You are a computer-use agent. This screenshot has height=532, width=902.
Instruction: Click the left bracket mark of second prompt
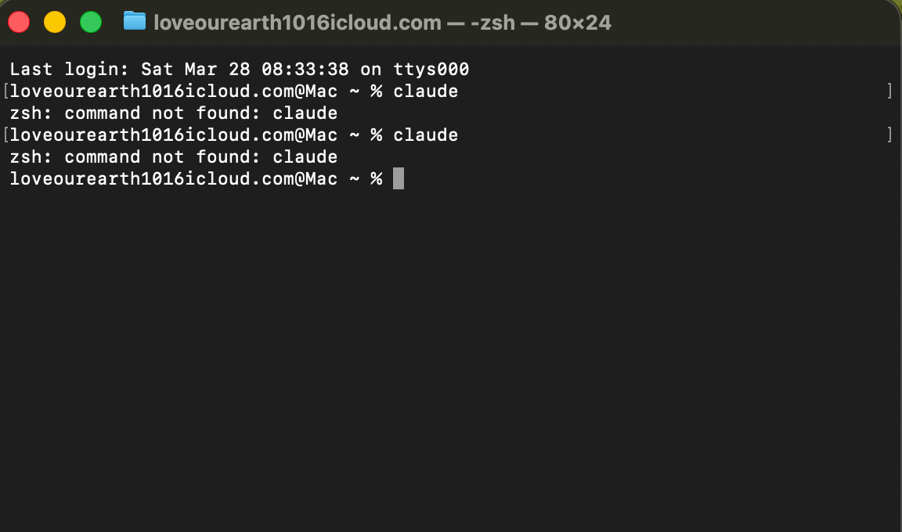(x=5, y=135)
